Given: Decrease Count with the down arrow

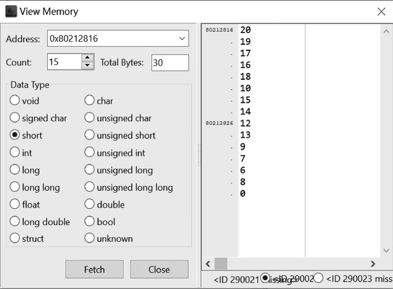Looking at the screenshot, I should coord(87,66).
